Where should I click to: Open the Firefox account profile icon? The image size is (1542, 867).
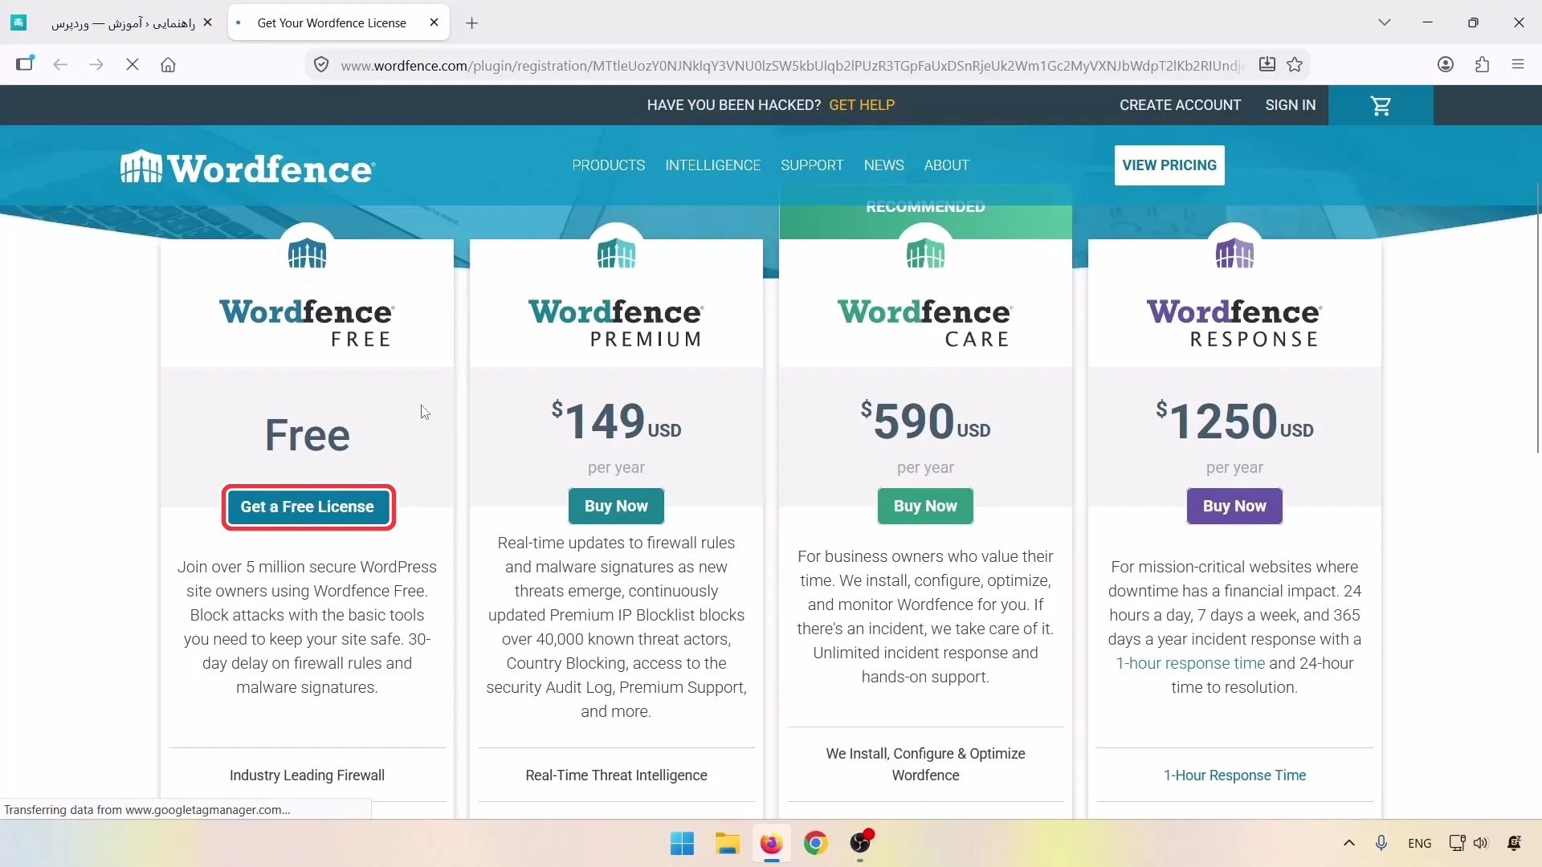click(x=1446, y=65)
